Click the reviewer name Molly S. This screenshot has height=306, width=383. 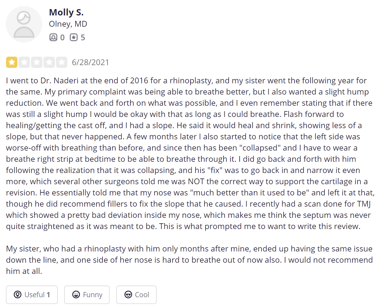[66, 12]
